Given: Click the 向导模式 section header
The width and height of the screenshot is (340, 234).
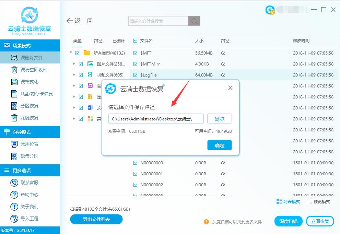Looking at the screenshot, I should click(x=30, y=132).
